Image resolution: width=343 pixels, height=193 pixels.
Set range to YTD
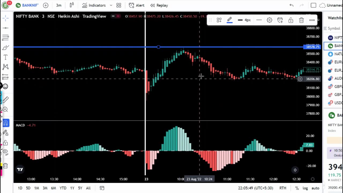(63, 188)
